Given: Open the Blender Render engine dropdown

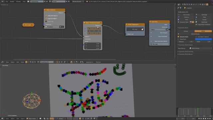Looking at the screenshot, I should pos(78,1).
